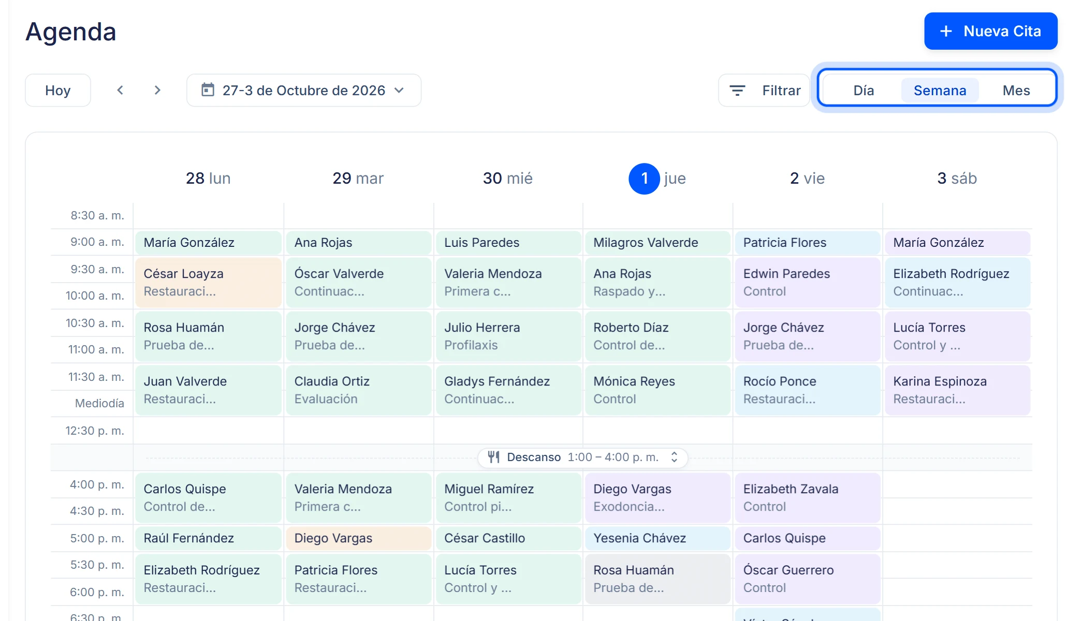The width and height of the screenshot is (1082, 621).
Task: Click the plus icon on Nueva Cita
Action: tap(946, 31)
